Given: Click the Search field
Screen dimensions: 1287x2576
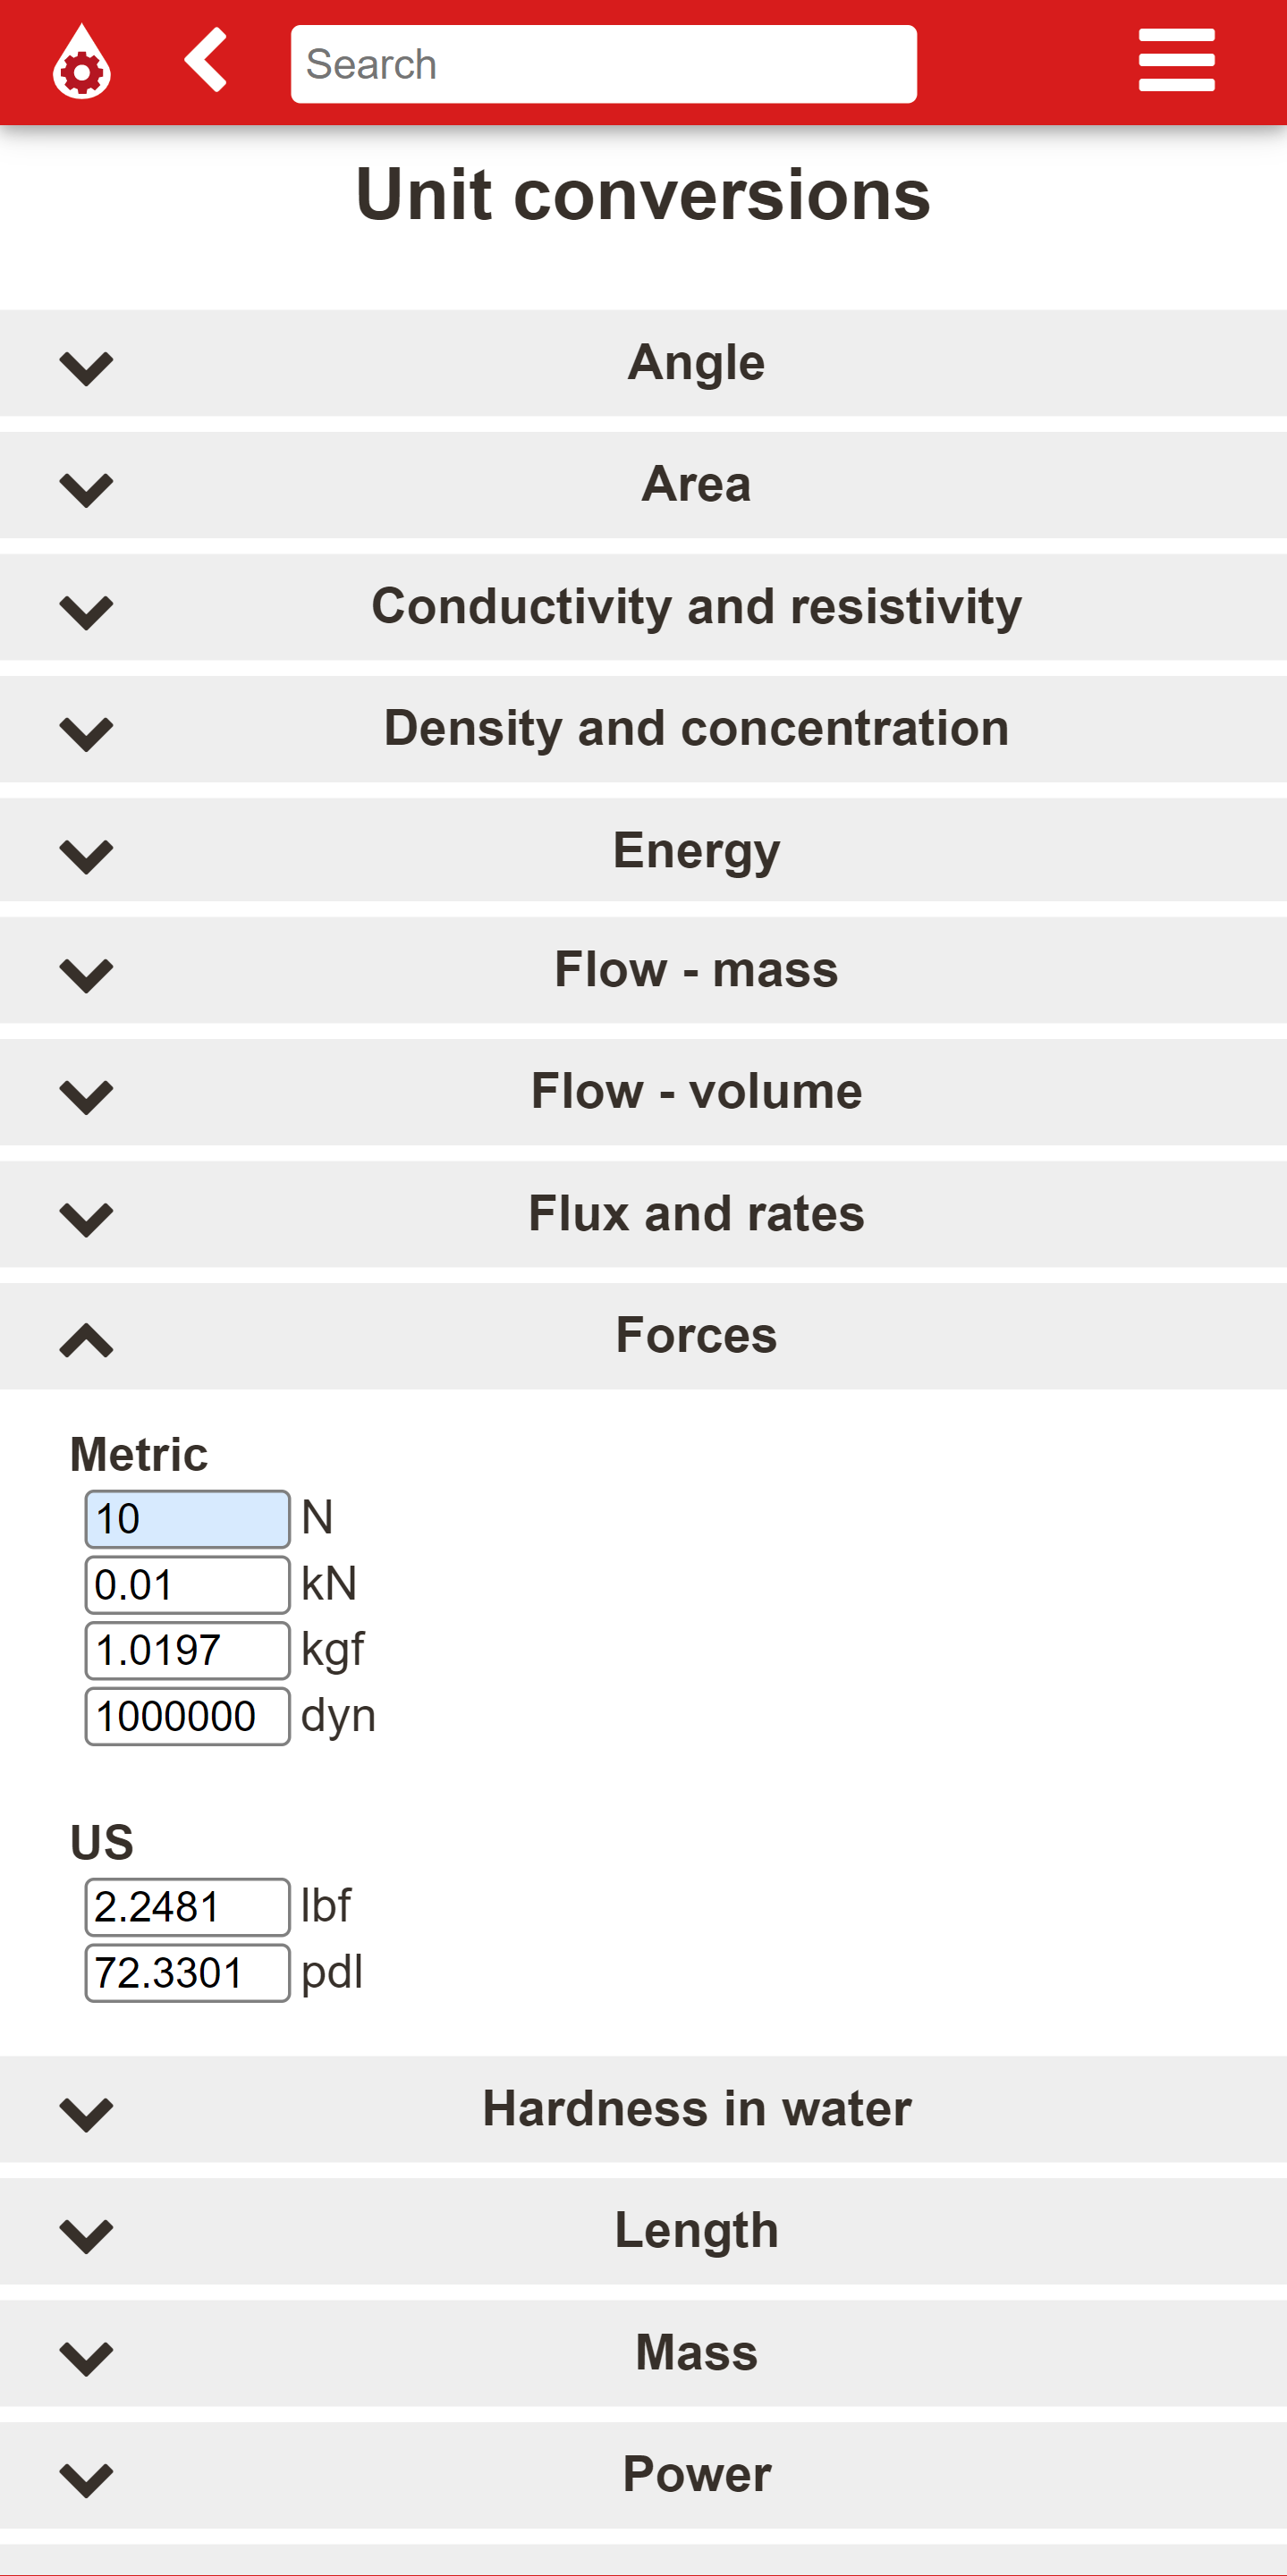Looking at the screenshot, I should point(603,64).
